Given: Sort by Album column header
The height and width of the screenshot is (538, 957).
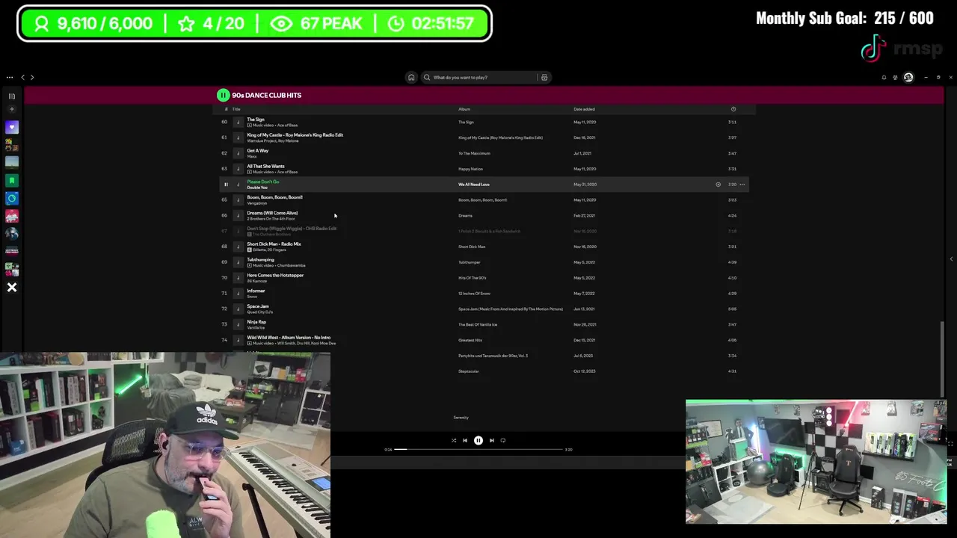Looking at the screenshot, I should click(x=464, y=109).
